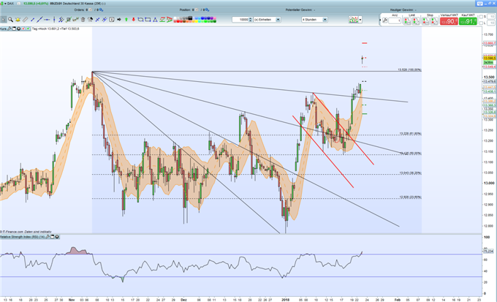
Task: Enable the L checkbox
Action: click(481, 23)
